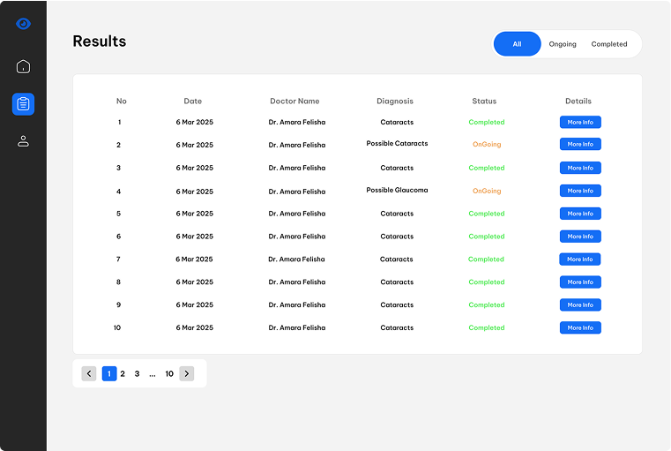Click the Cataracts diagnosis in row 1
The height and width of the screenshot is (451, 671).
[x=397, y=122]
